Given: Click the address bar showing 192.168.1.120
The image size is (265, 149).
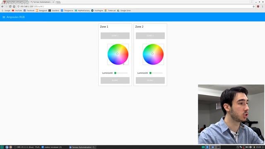Looking at the screenshot, I should (x=135, y=7).
